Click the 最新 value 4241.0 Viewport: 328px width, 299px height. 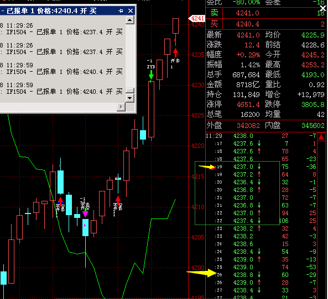pyautogui.click(x=248, y=35)
